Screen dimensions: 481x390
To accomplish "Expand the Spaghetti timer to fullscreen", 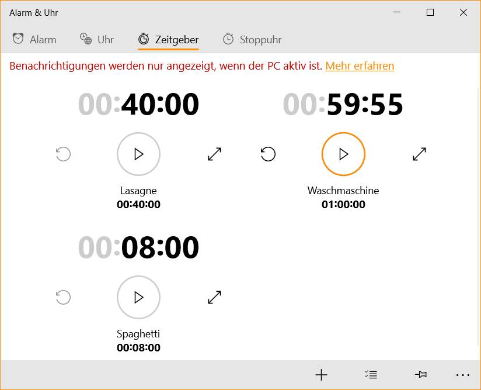I will (214, 297).
